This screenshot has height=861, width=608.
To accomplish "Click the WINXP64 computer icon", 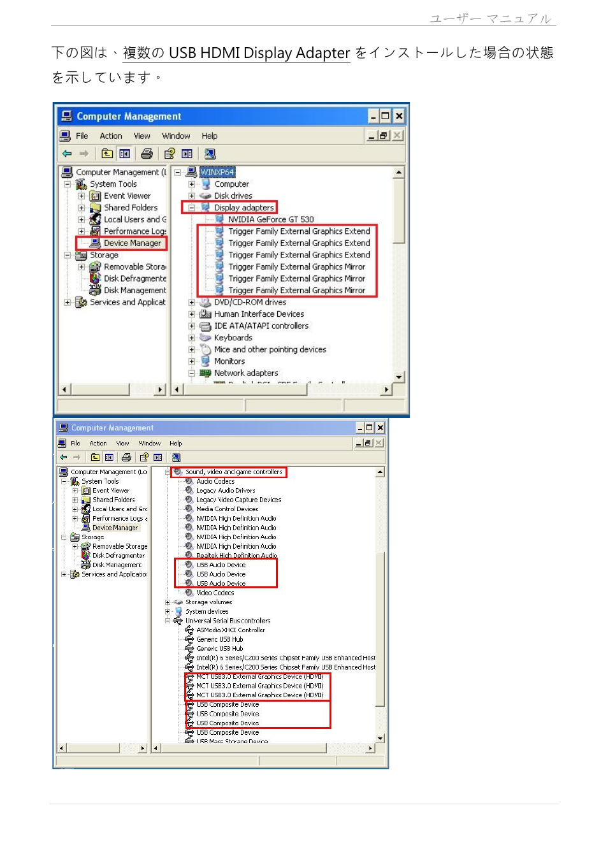I will pyautogui.click(x=191, y=172).
